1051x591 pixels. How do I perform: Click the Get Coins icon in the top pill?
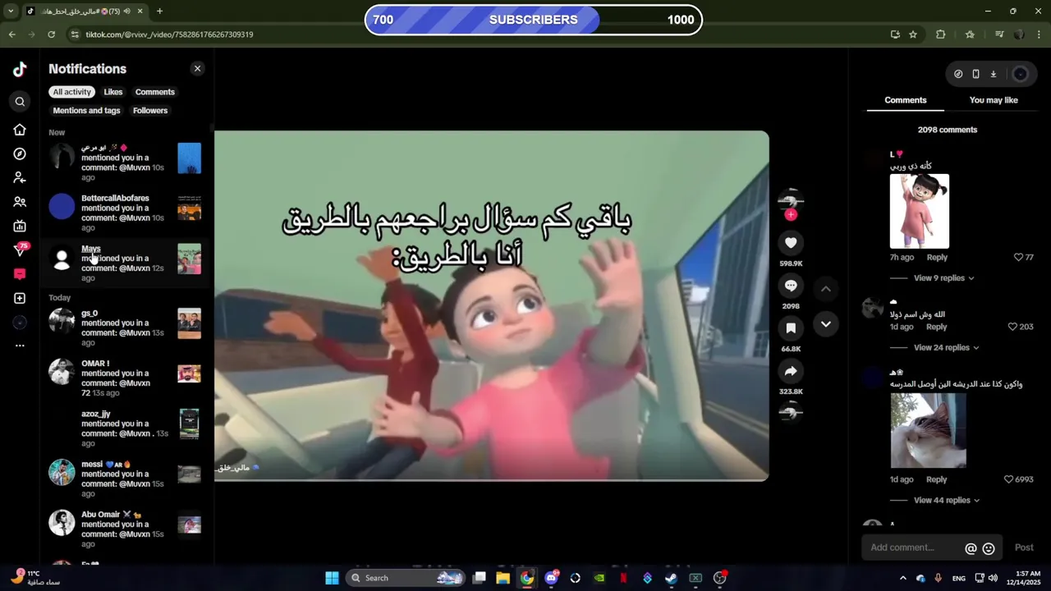tap(958, 74)
